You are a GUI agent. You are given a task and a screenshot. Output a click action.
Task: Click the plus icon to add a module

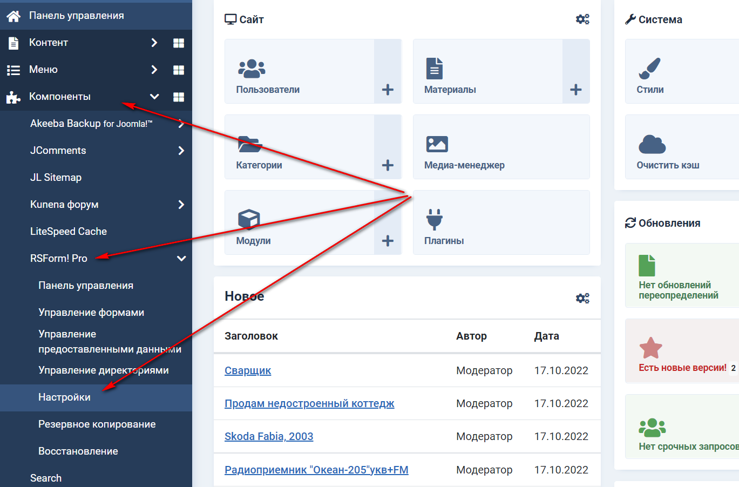(x=388, y=241)
